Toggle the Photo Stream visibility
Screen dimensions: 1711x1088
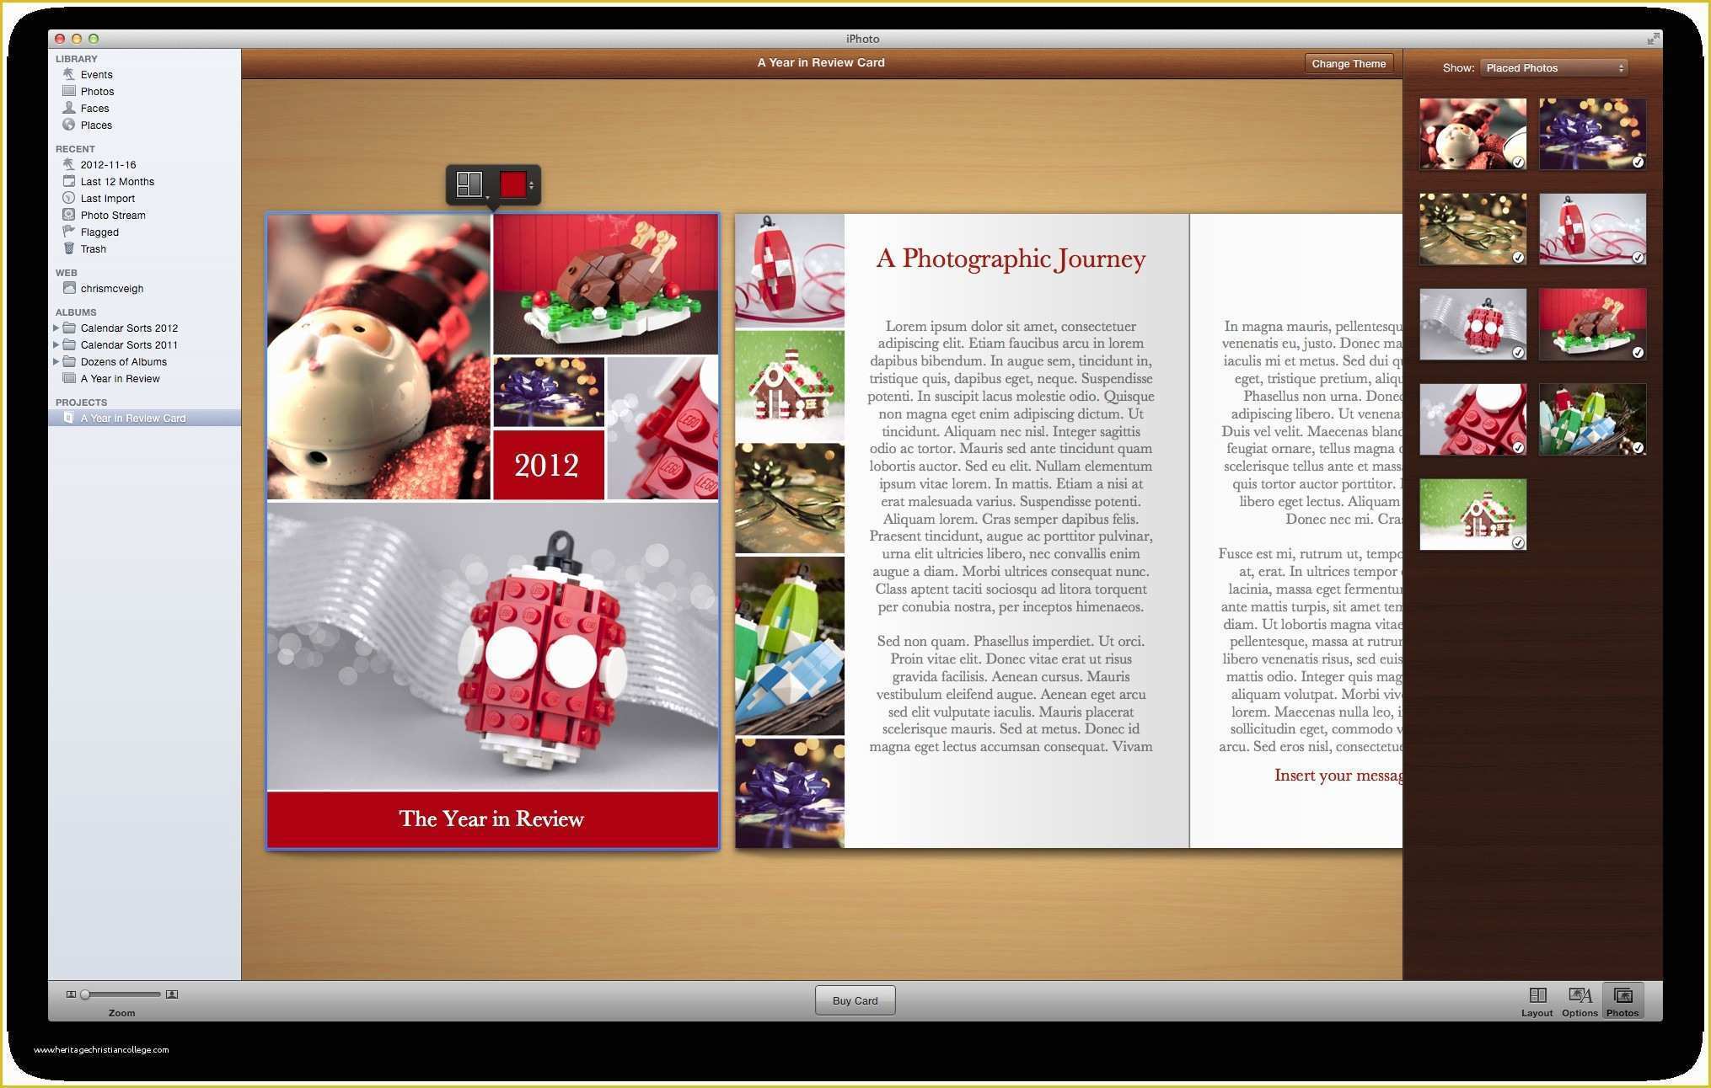click(x=115, y=215)
